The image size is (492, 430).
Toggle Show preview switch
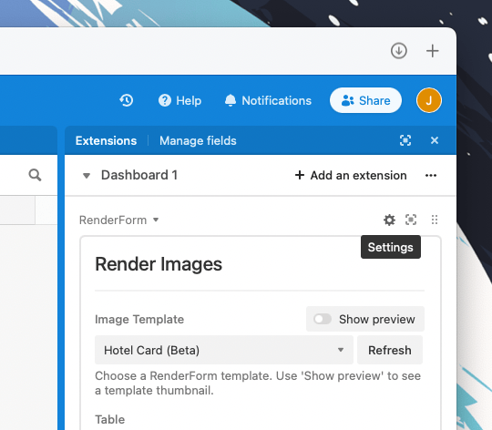[323, 319]
